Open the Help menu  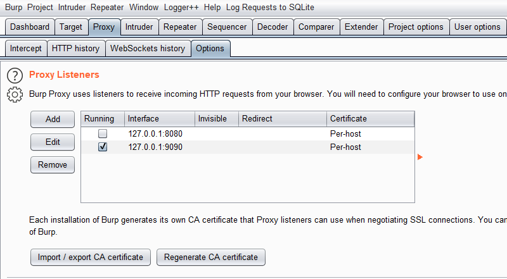[x=212, y=7]
